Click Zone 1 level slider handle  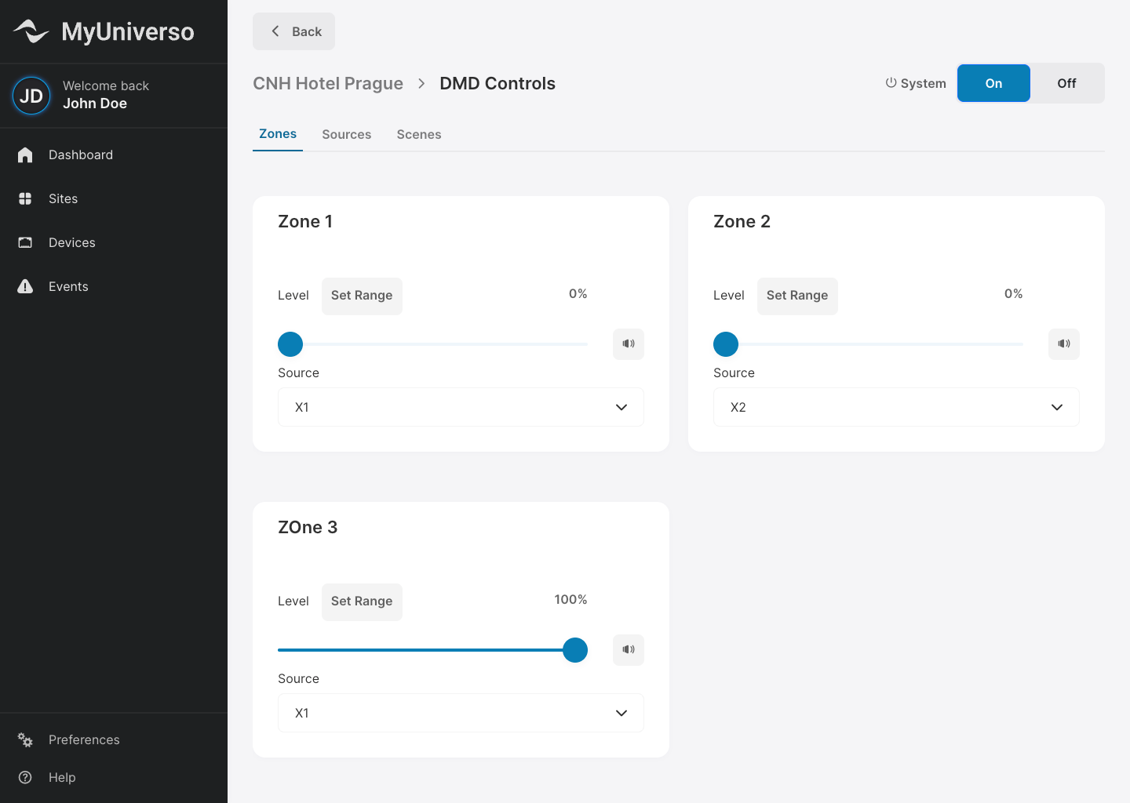click(x=290, y=344)
